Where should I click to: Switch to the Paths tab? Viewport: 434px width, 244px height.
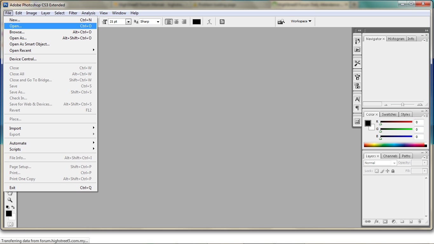pyautogui.click(x=406, y=156)
